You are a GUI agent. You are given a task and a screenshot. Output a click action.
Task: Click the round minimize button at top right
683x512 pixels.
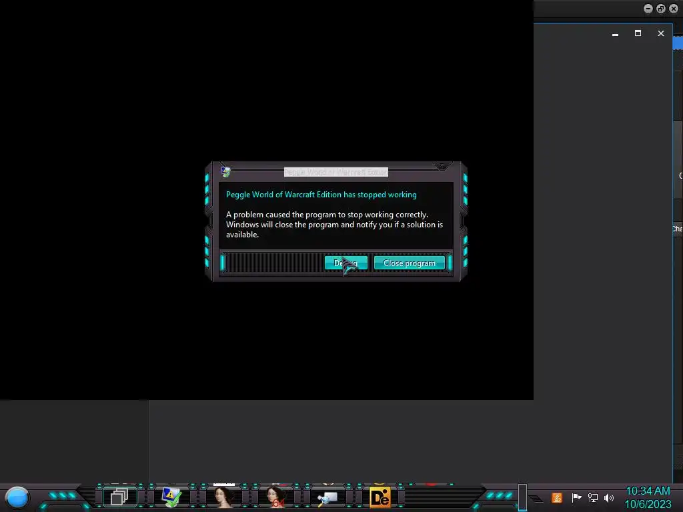(648, 9)
